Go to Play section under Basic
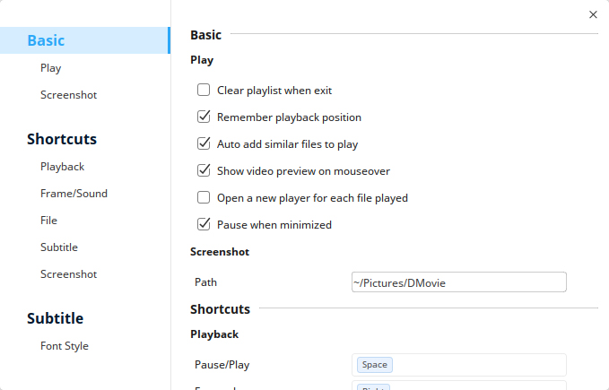Screen dimensions: 609x390 coord(50,68)
